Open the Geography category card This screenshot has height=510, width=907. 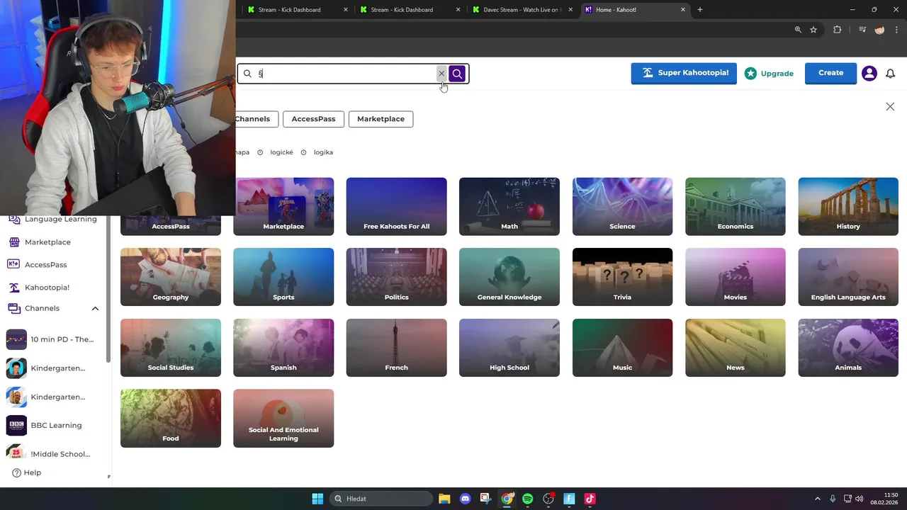(x=171, y=277)
